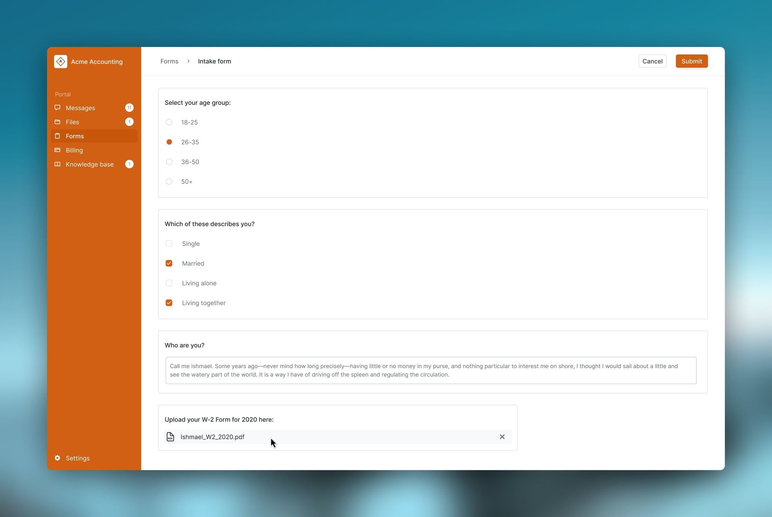Click the Settings gear icon
The width and height of the screenshot is (772, 517).
(58, 458)
